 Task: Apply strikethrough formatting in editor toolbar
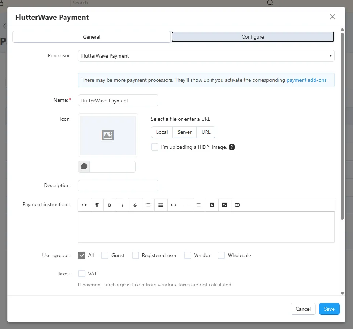(x=135, y=205)
